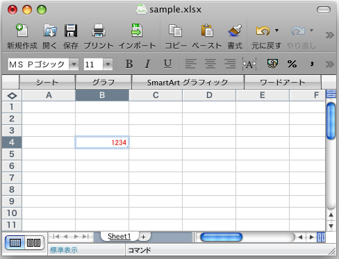The width and height of the screenshot is (339, 259).
Task: Select the 書式 format paintbrush icon
Action: pos(235,31)
